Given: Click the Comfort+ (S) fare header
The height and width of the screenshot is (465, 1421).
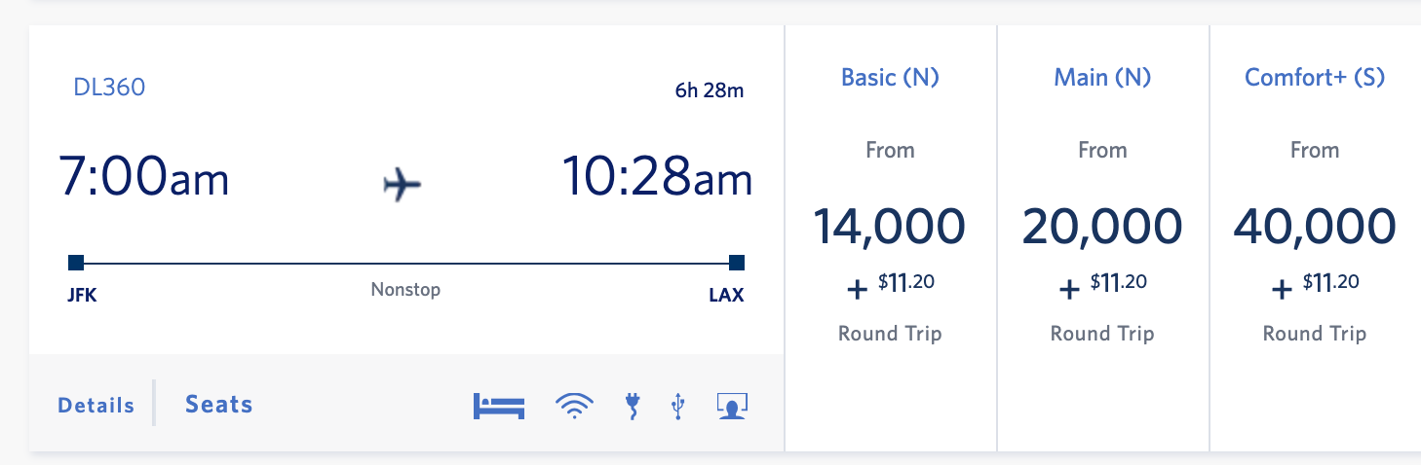Looking at the screenshot, I should [x=1315, y=78].
